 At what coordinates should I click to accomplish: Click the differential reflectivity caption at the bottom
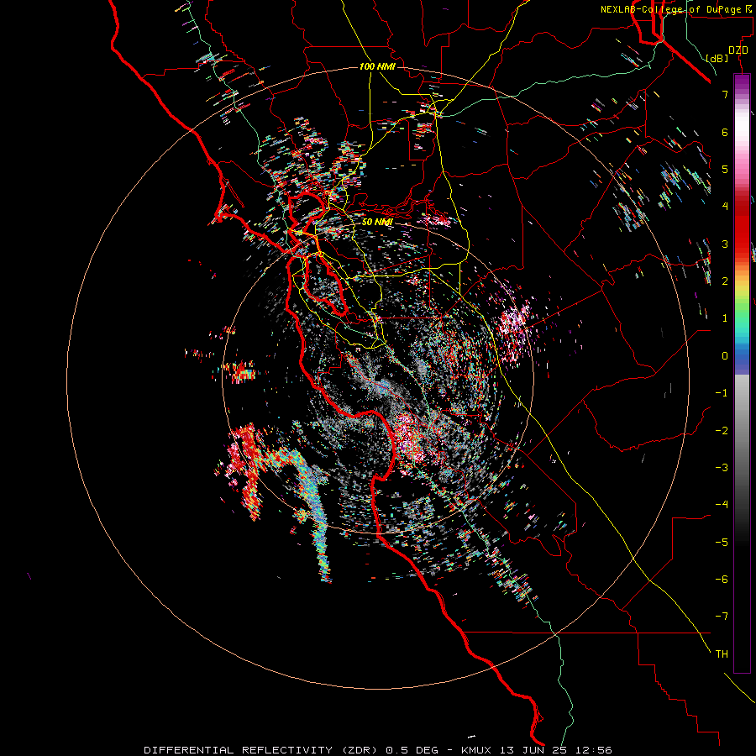pyautogui.click(x=377, y=750)
